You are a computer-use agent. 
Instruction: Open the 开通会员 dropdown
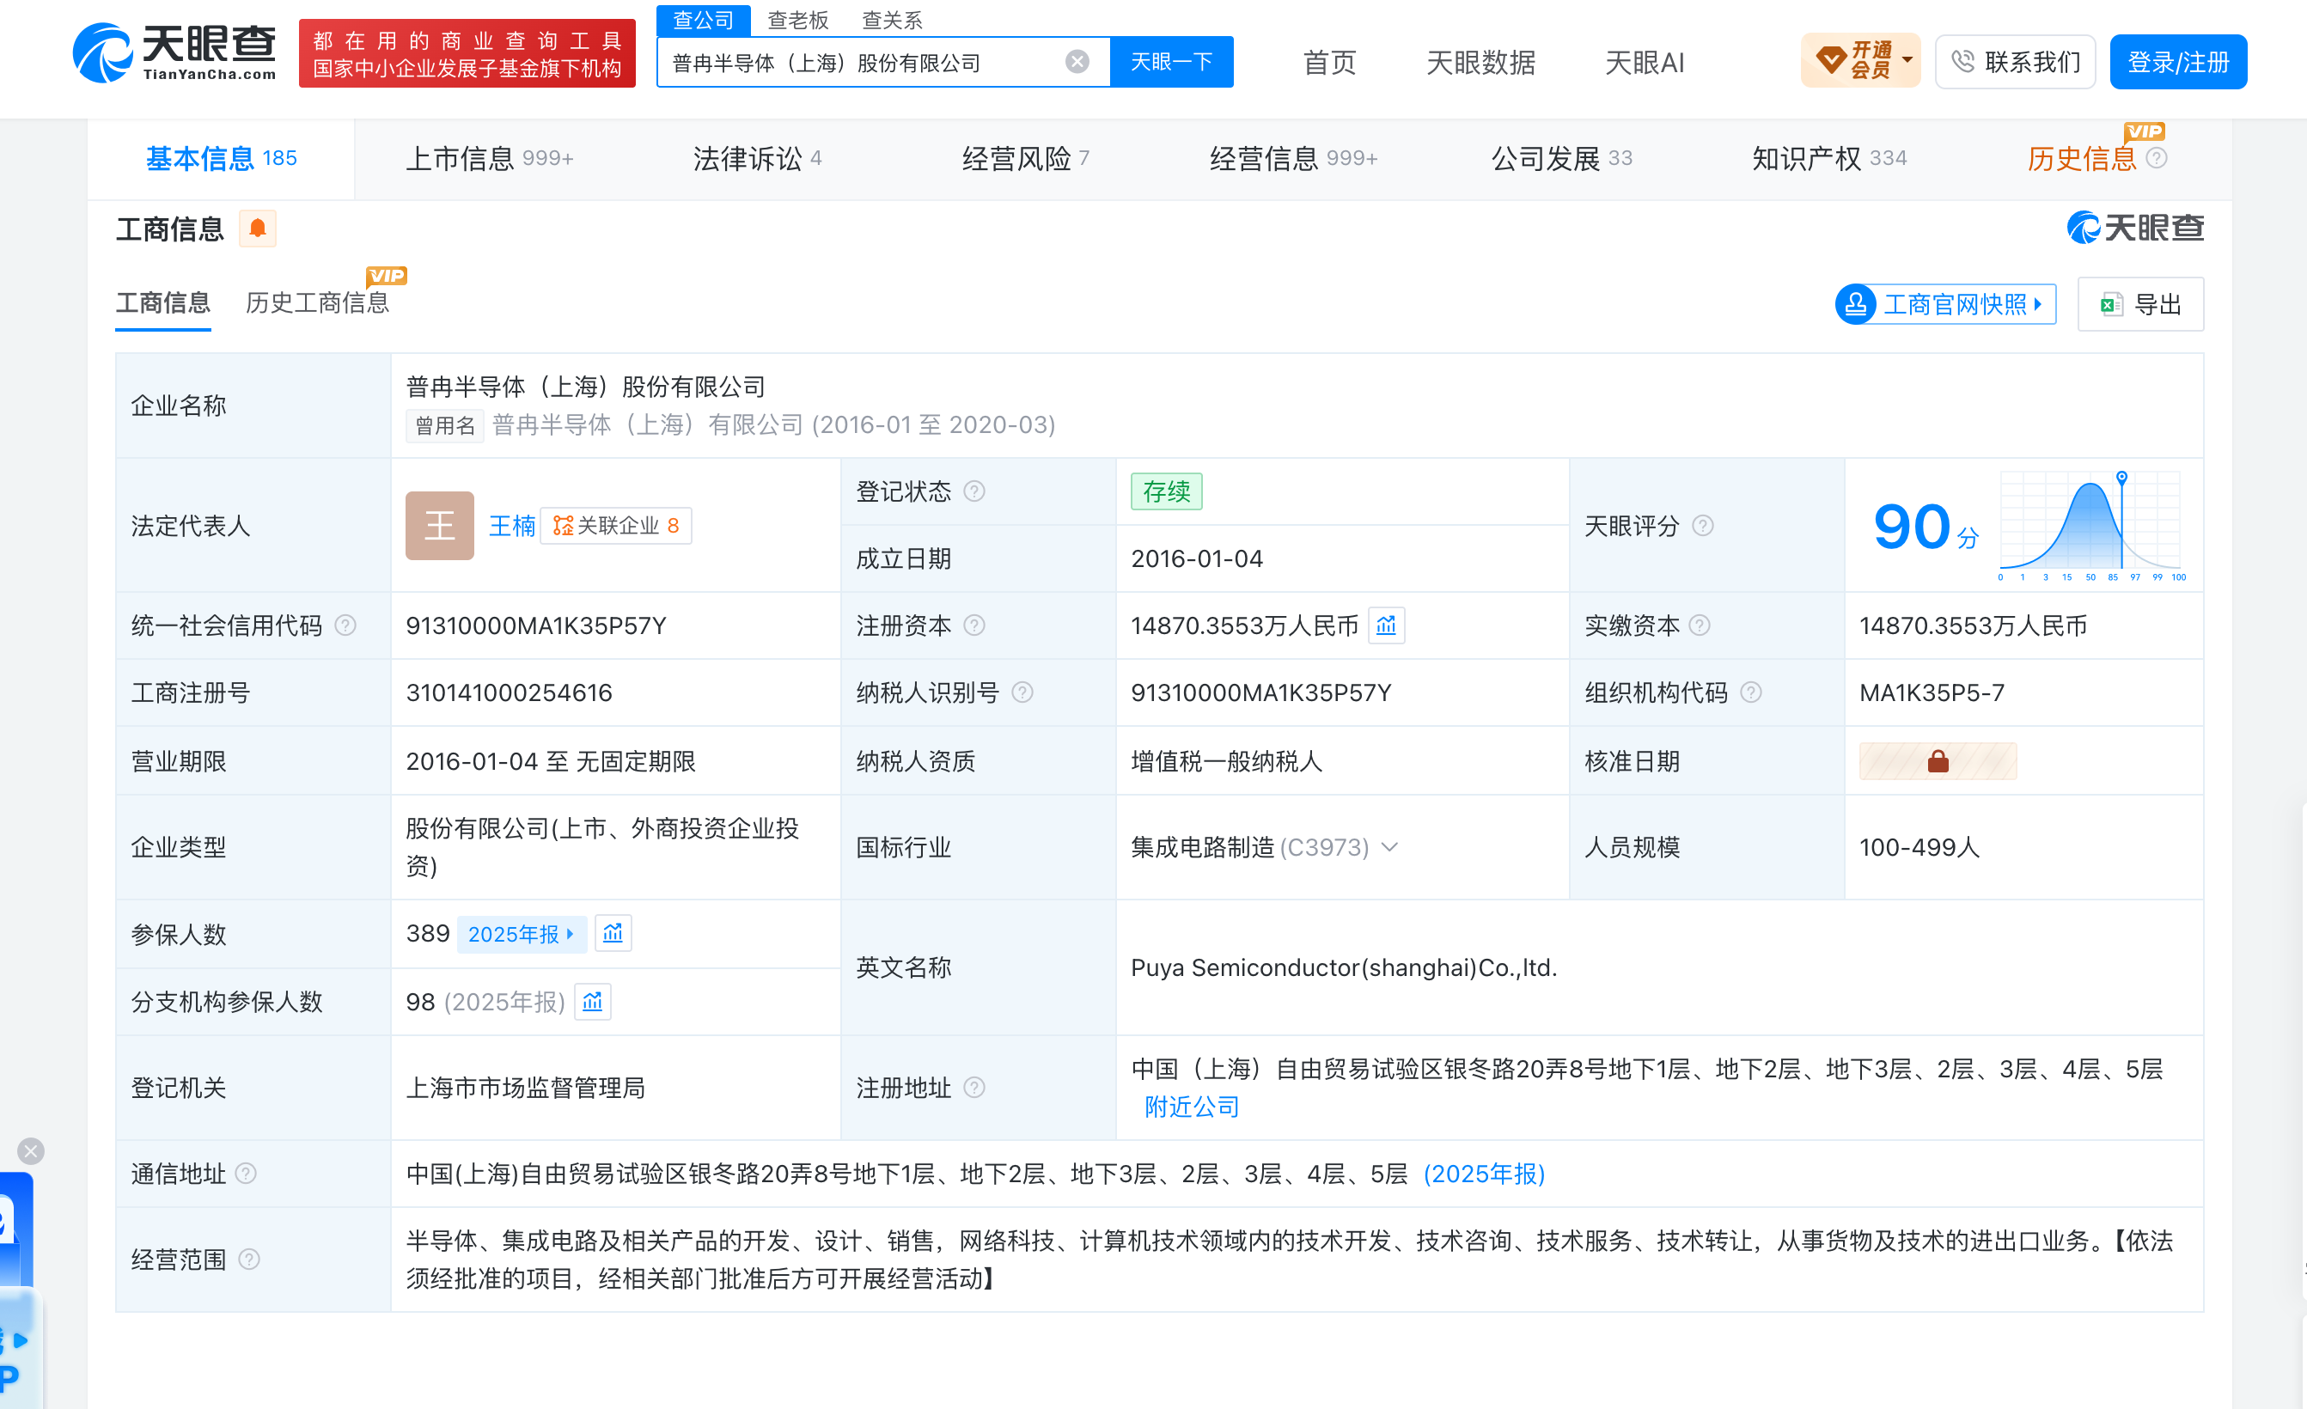(1860, 62)
